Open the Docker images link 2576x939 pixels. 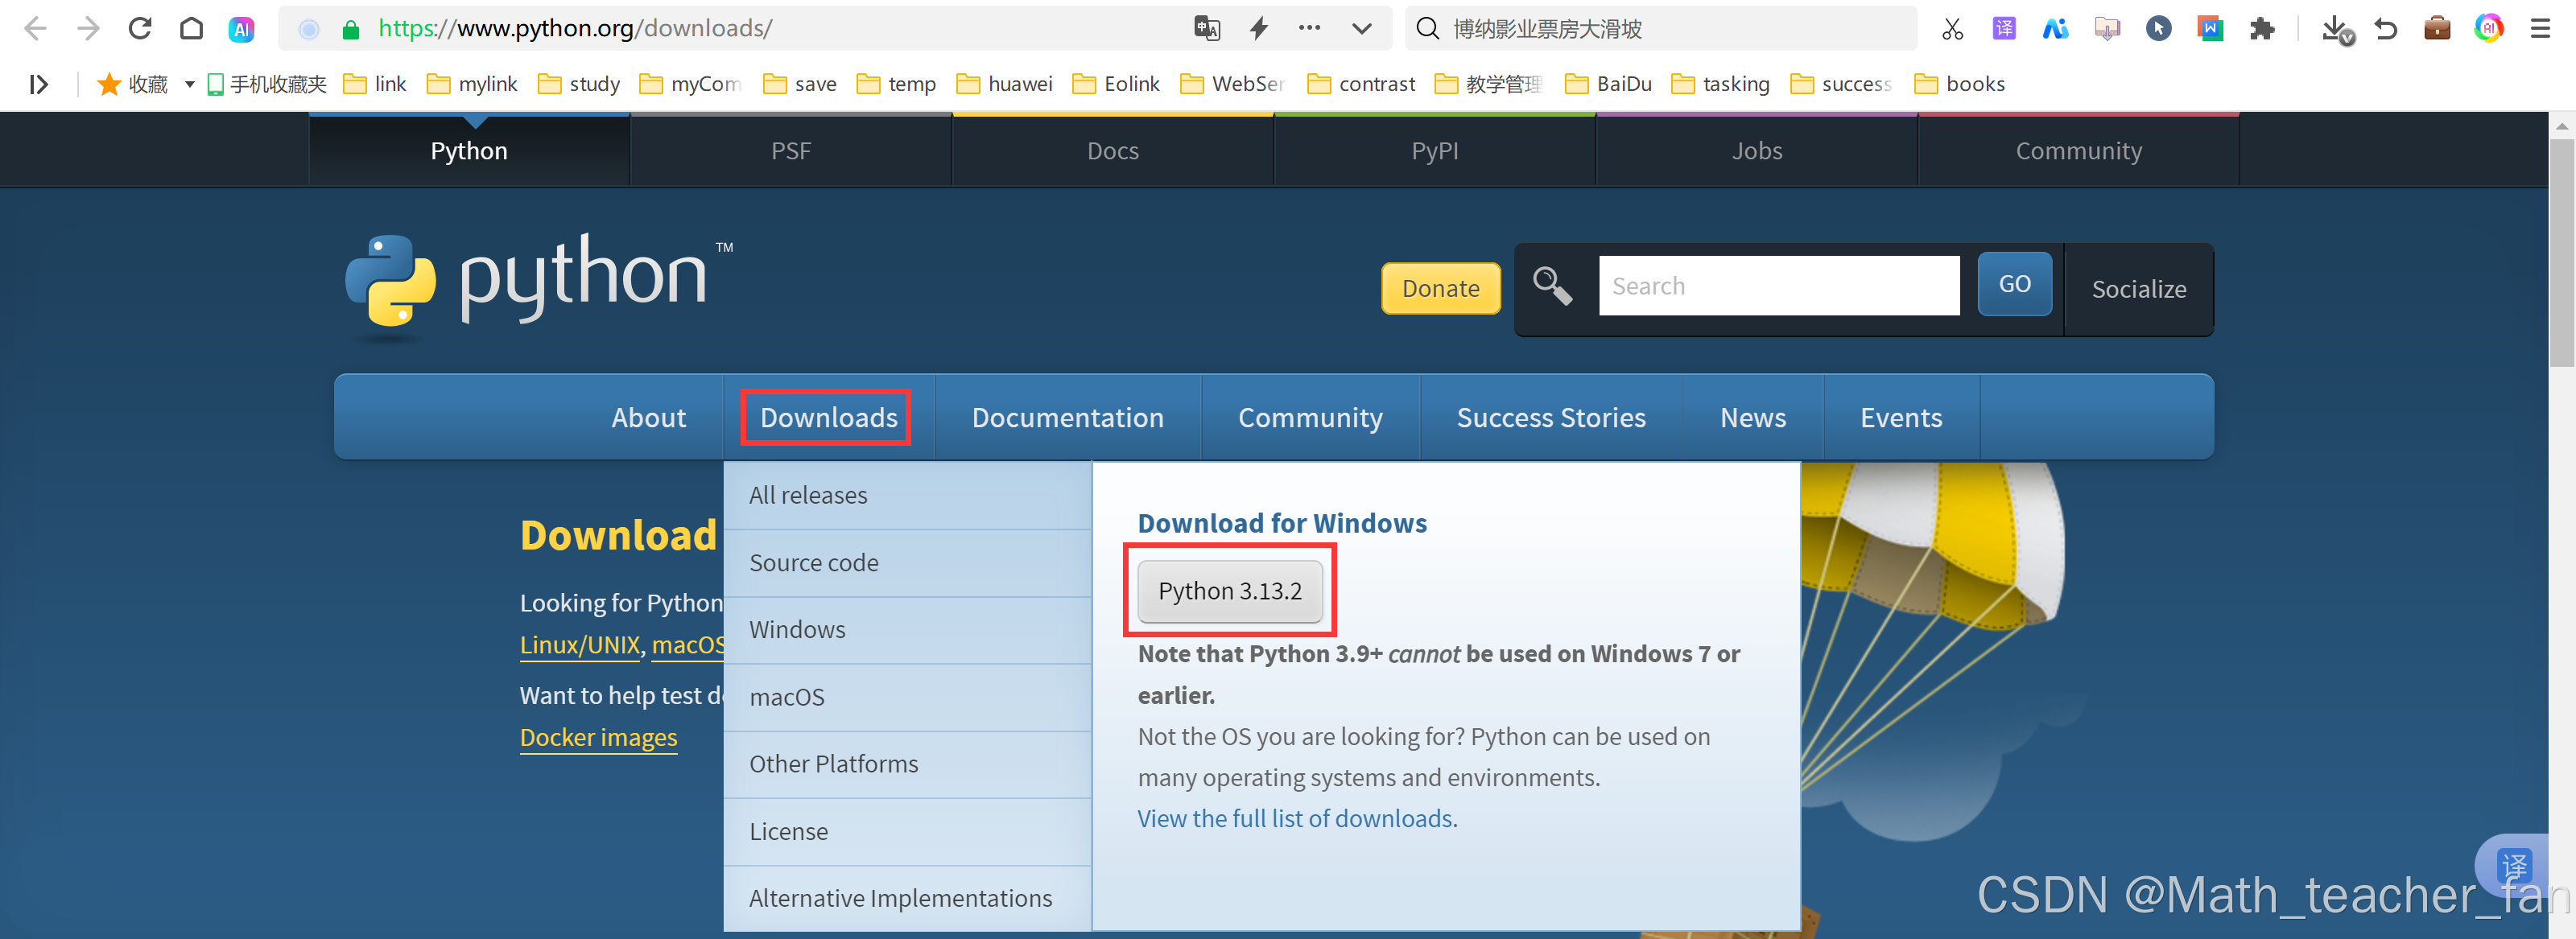pyautogui.click(x=598, y=737)
